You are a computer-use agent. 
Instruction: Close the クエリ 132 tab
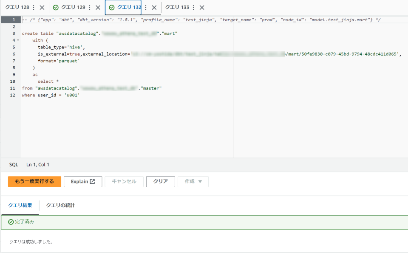point(154,8)
